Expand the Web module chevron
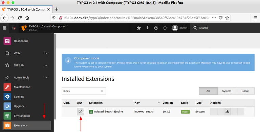260x132 pixels. [46, 53]
